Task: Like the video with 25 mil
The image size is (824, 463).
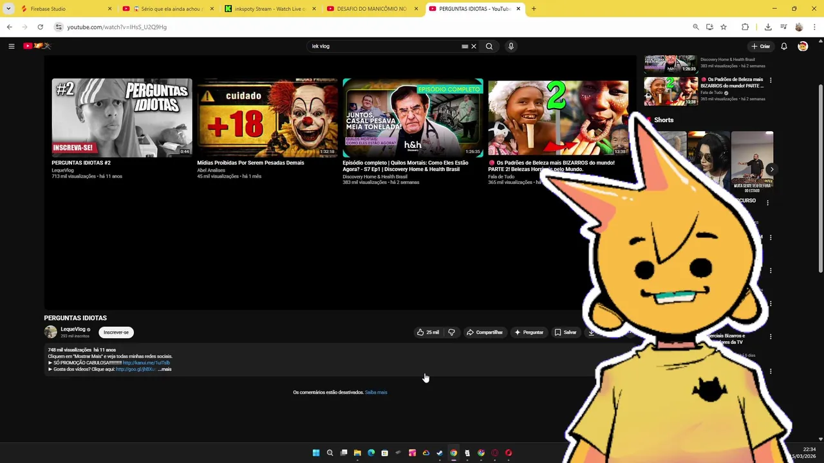Action: pos(428,332)
